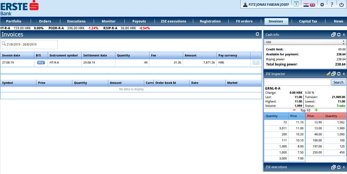
Task: Open the HRK currency dropdown
Action: [x=305, y=42]
